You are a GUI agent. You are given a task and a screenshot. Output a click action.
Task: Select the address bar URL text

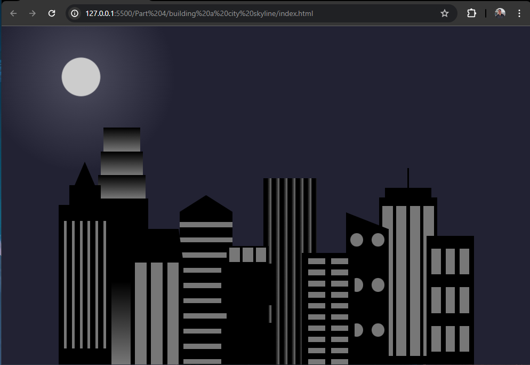tap(199, 13)
